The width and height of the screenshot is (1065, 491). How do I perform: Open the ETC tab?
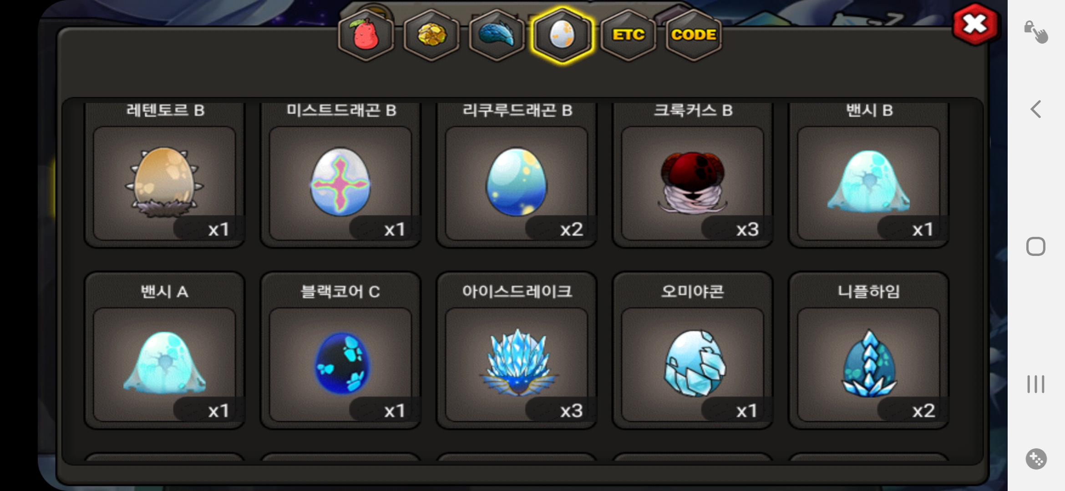tap(628, 35)
